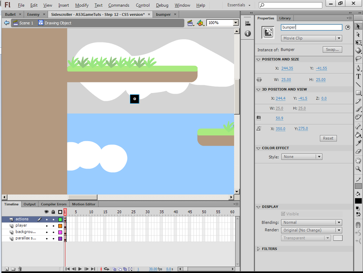Click the instance name field showing bumper
This screenshot has height=273, width=363.
(311, 27)
